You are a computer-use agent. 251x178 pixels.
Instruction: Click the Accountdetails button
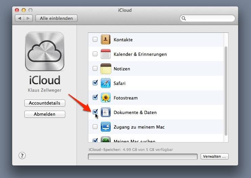(45, 103)
